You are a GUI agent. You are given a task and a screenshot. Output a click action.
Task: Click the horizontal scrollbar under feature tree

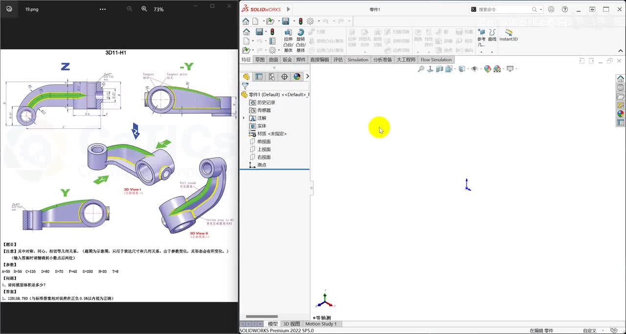click(262, 316)
